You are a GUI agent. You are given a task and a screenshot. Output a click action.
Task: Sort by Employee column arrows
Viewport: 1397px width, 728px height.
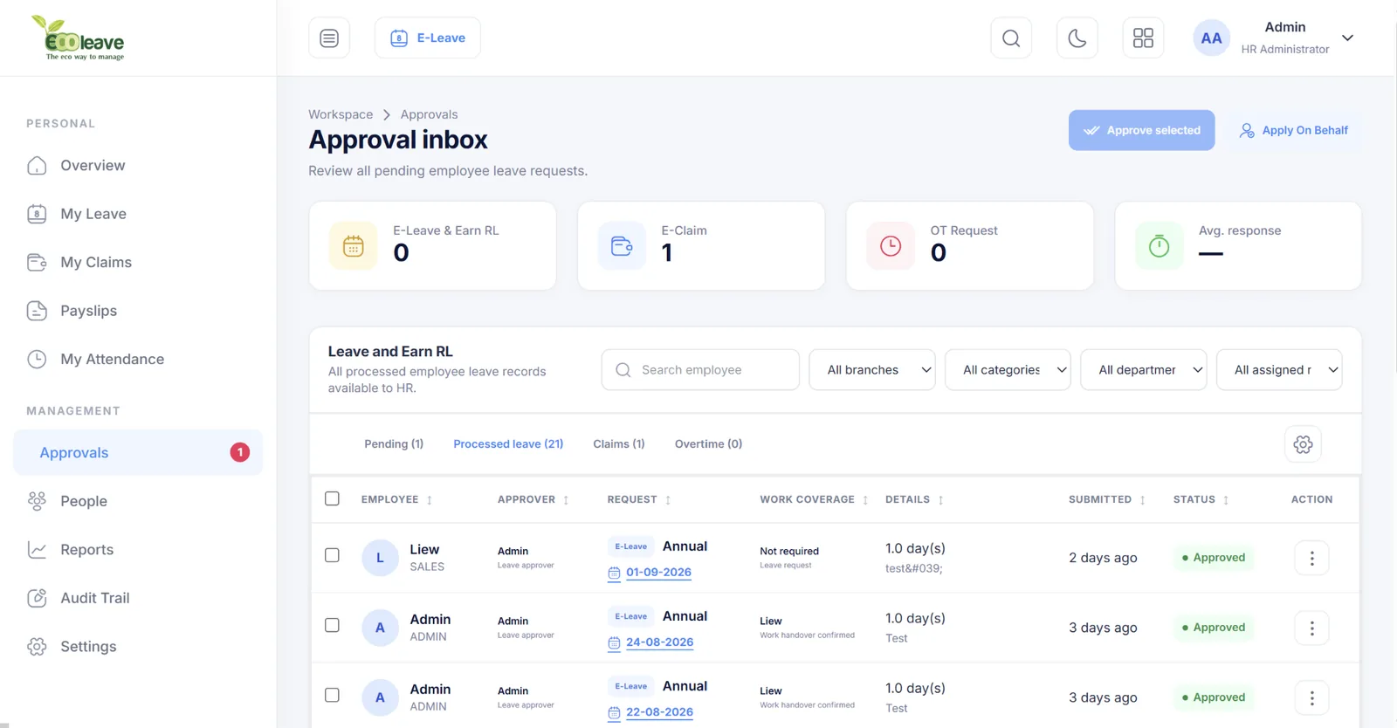click(x=430, y=500)
